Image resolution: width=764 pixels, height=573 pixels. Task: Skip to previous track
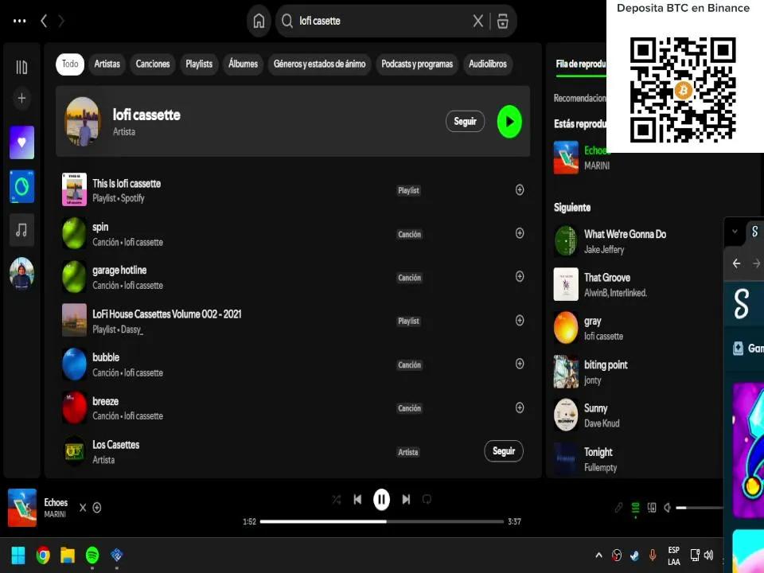tap(357, 500)
